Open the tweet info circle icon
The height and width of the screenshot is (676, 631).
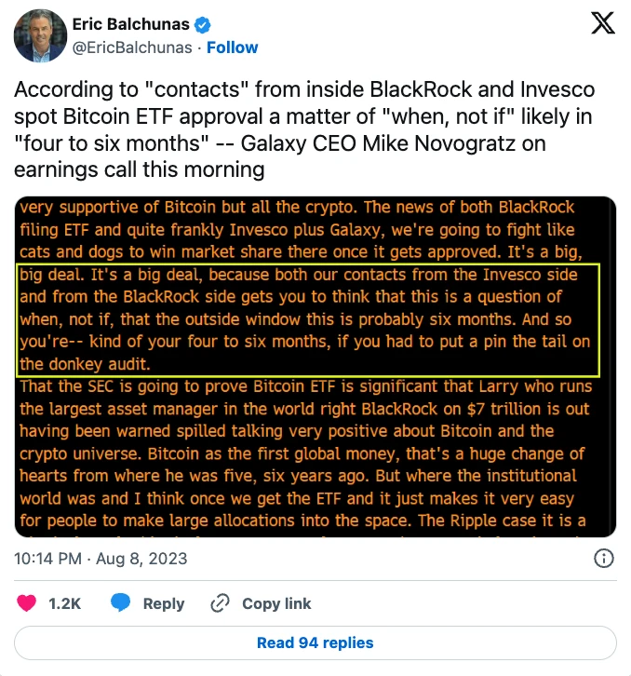pyautogui.click(x=603, y=559)
